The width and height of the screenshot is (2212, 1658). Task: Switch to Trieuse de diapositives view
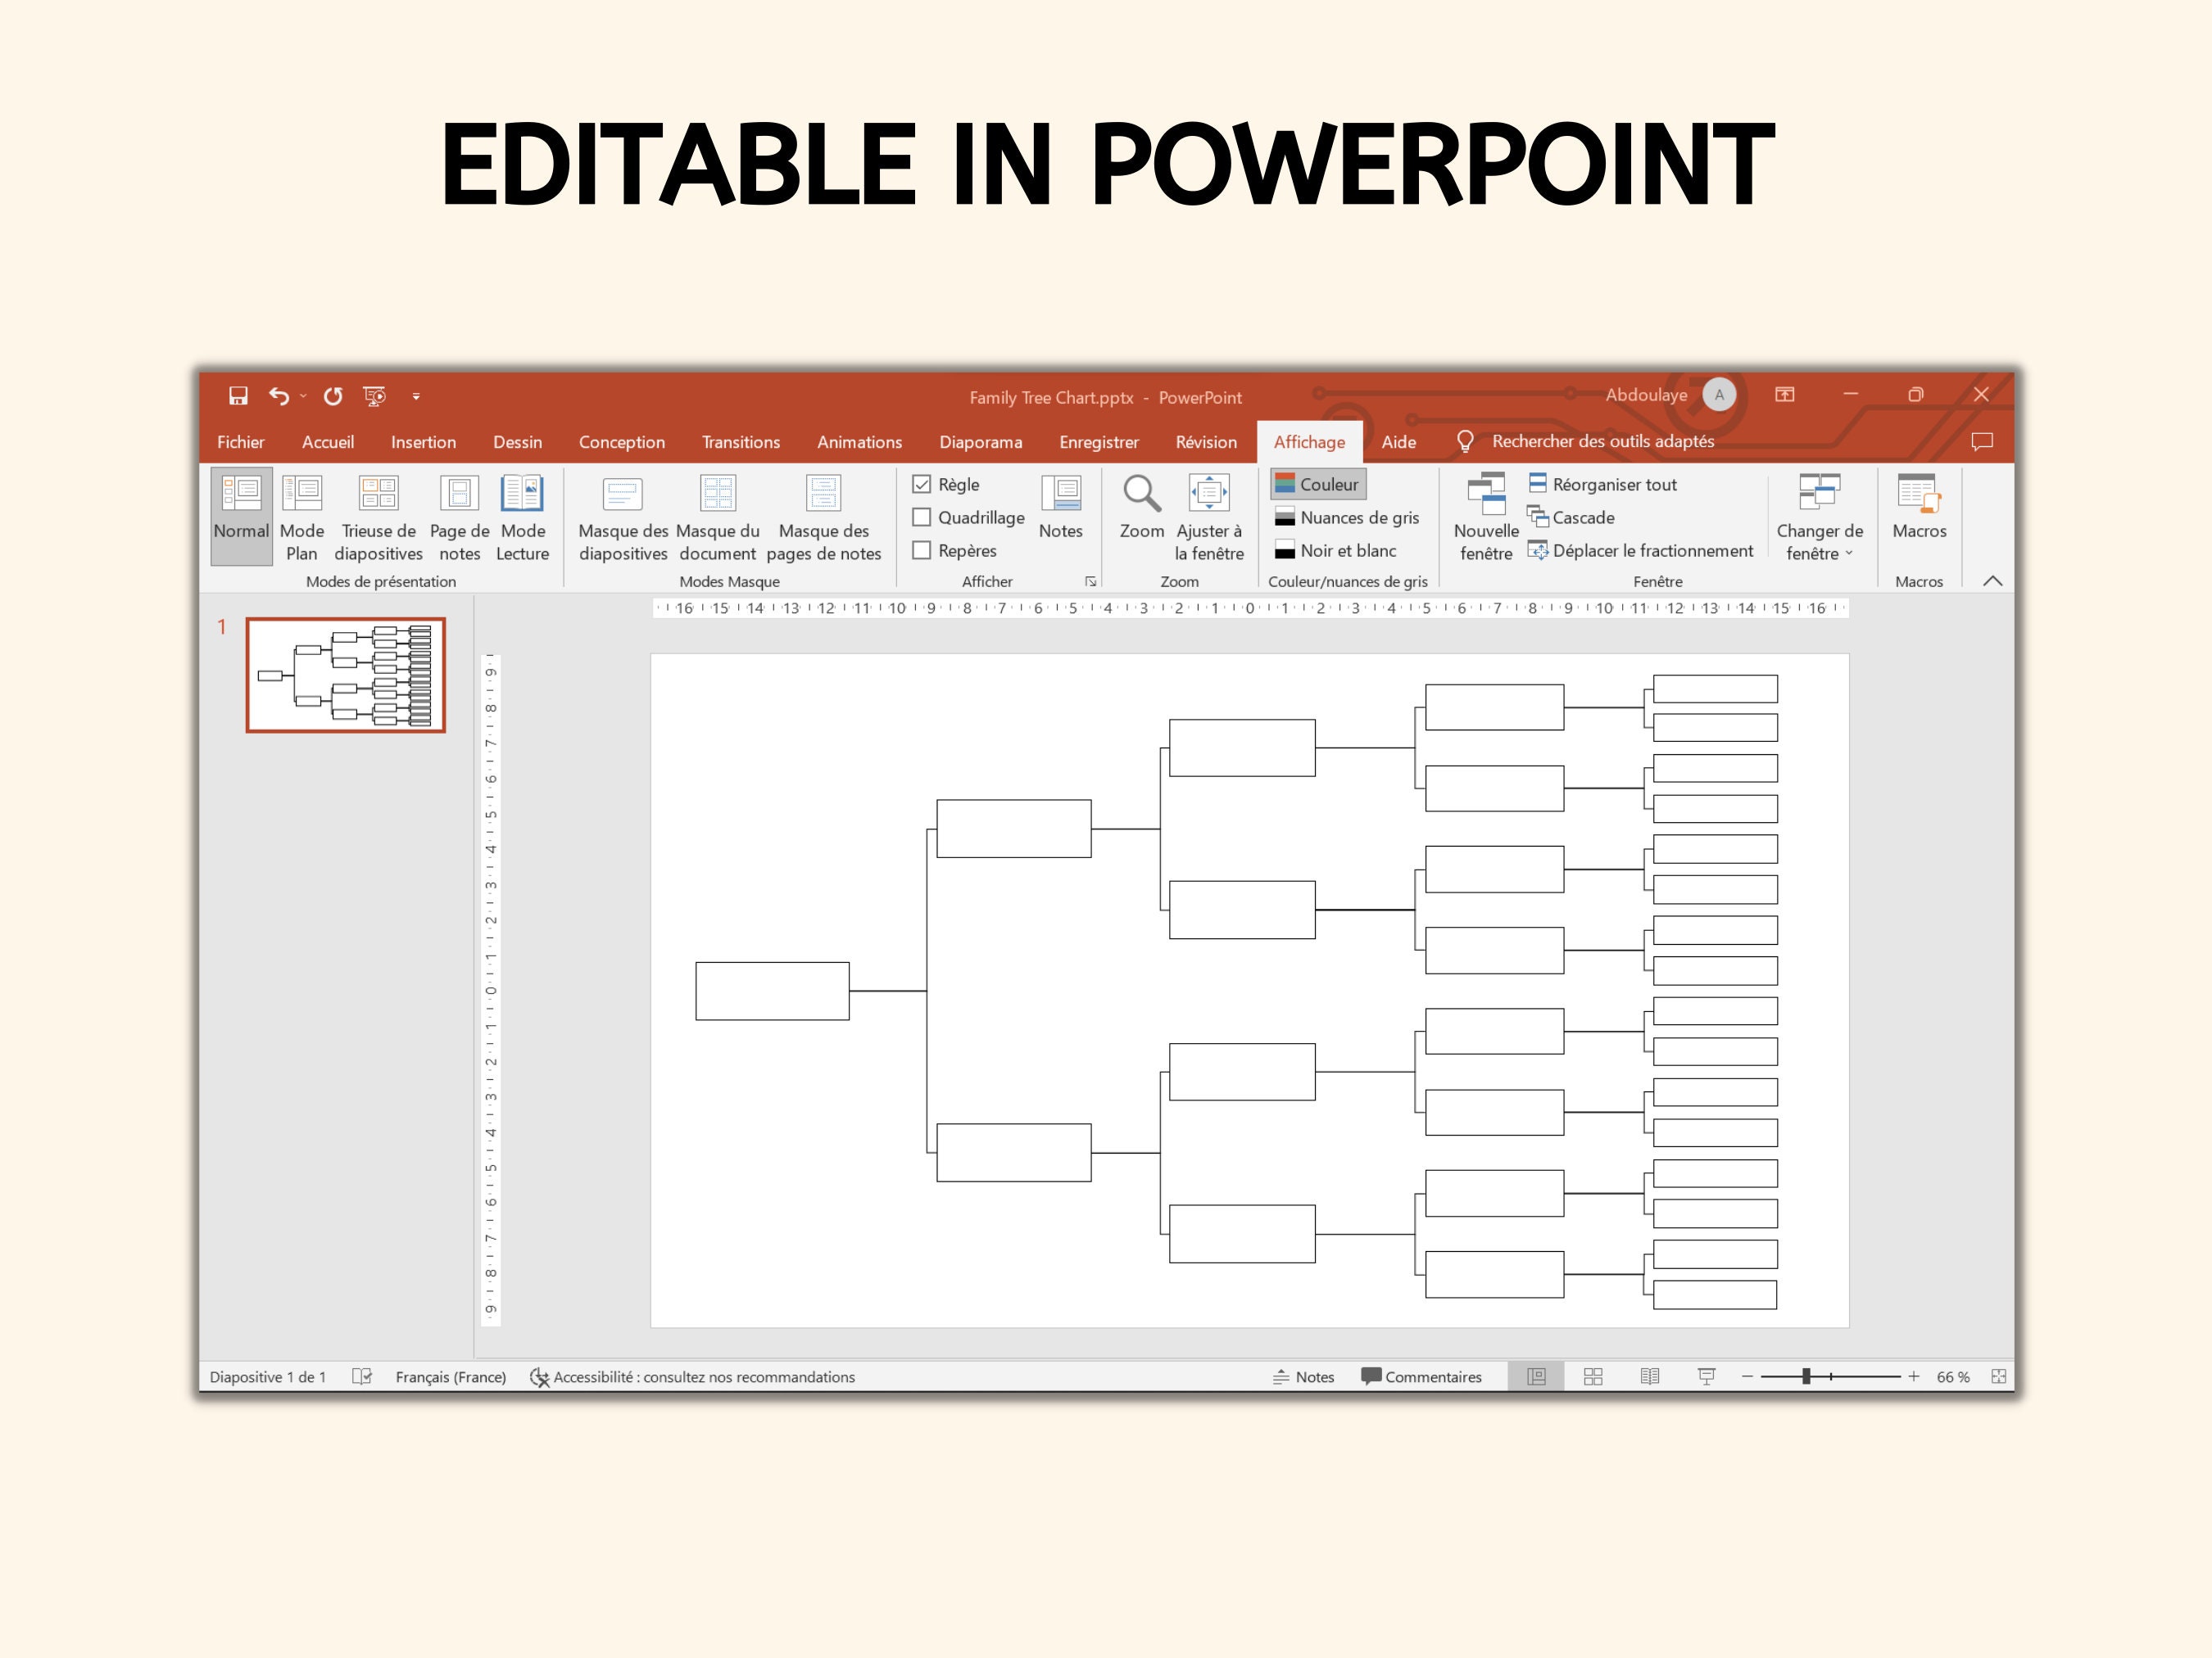coord(378,518)
